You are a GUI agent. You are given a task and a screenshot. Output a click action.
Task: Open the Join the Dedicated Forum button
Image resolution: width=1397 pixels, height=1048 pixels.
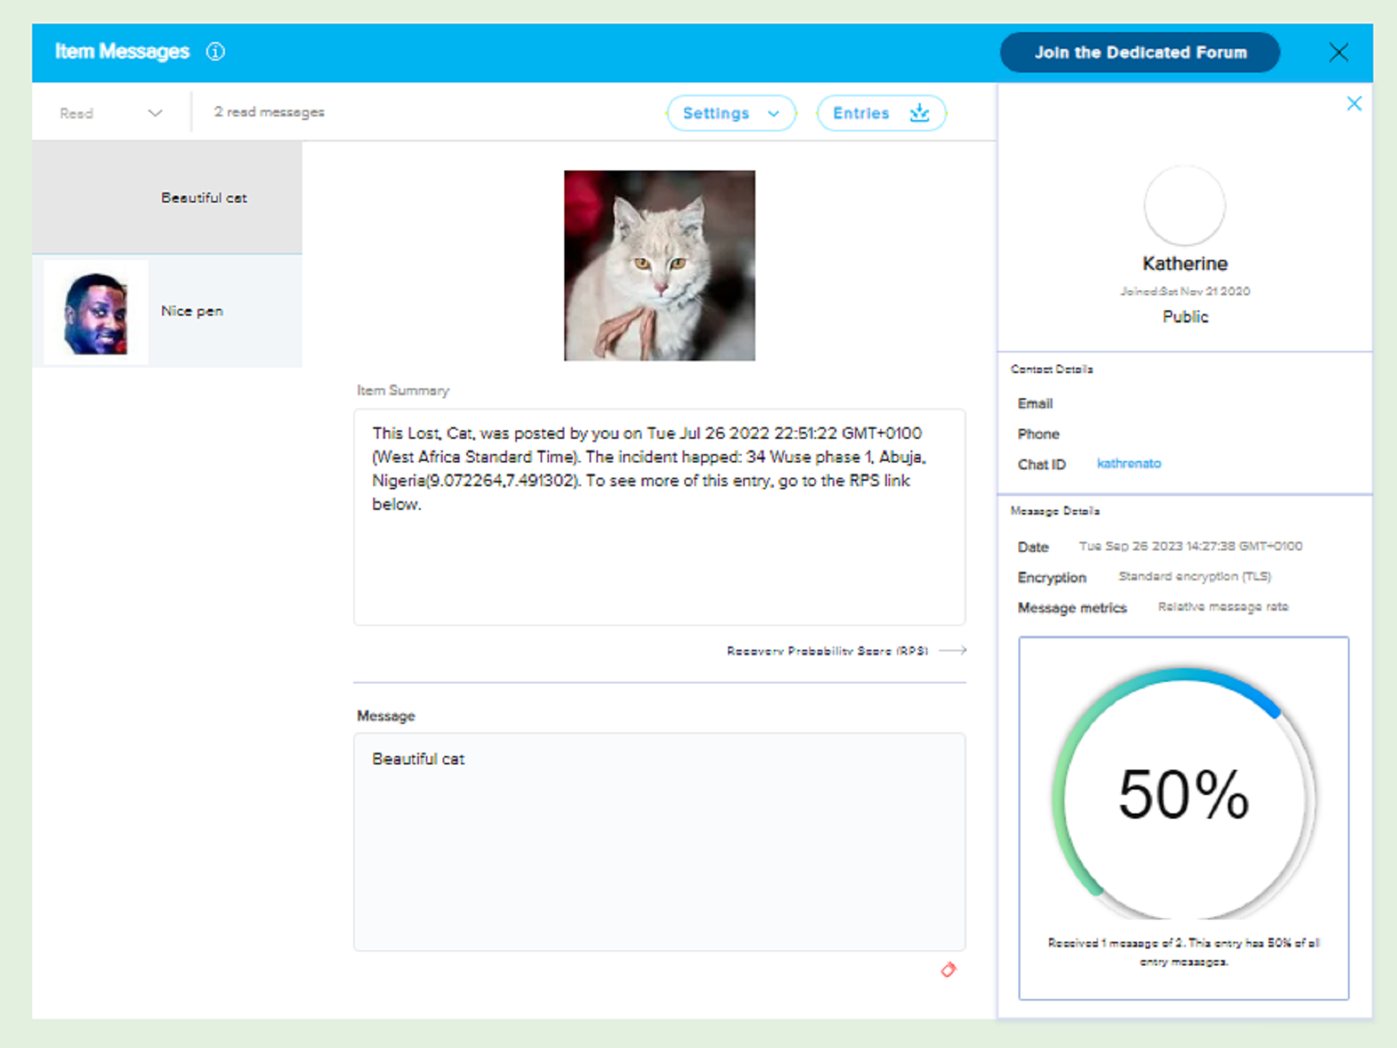[x=1140, y=53]
